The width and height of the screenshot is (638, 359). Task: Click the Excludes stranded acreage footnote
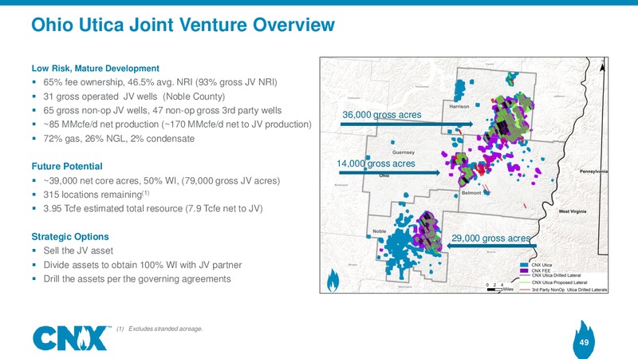click(159, 329)
